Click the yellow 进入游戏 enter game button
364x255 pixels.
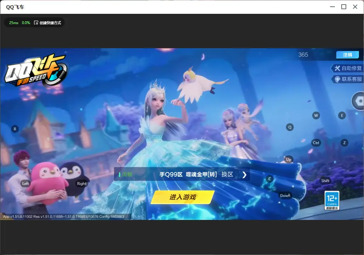182,197
